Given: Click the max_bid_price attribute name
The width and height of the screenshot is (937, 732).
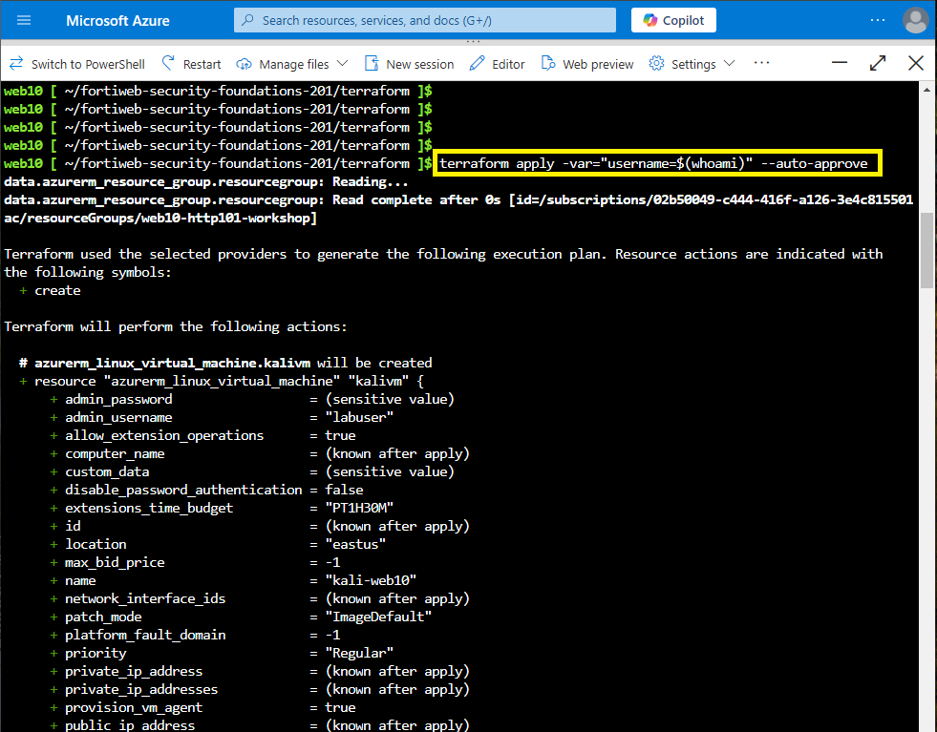Looking at the screenshot, I should click(x=115, y=562).
